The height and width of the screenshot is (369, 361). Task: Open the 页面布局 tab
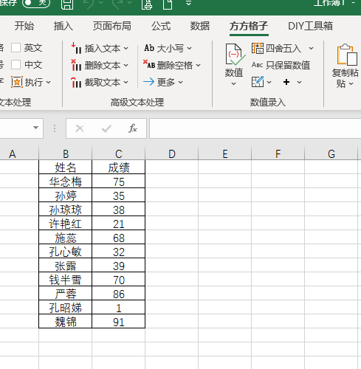click(112, 26)
